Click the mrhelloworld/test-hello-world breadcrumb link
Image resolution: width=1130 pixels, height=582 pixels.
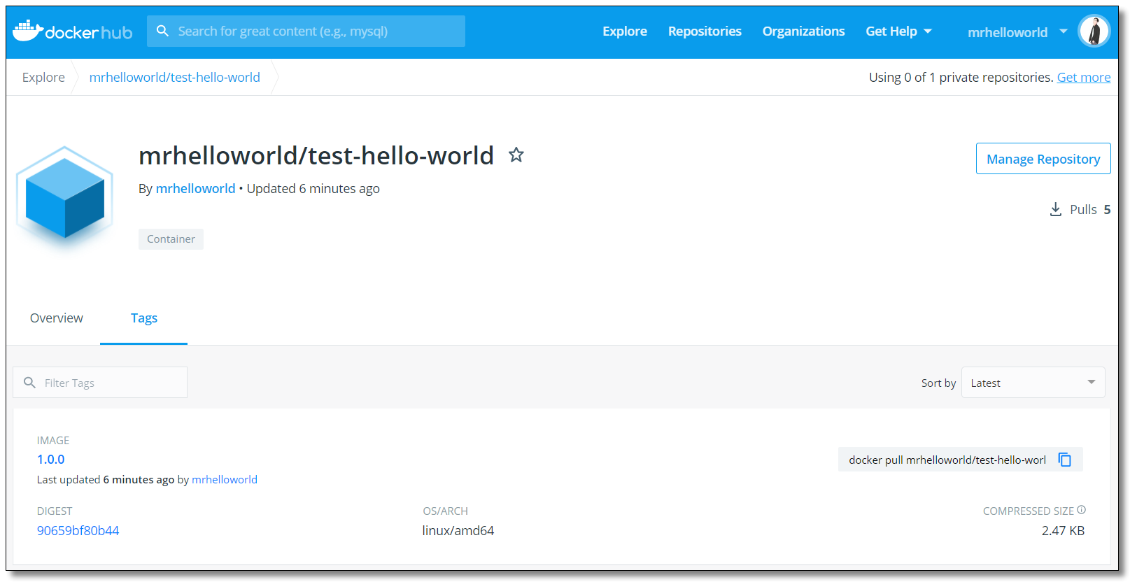[175, 78]
